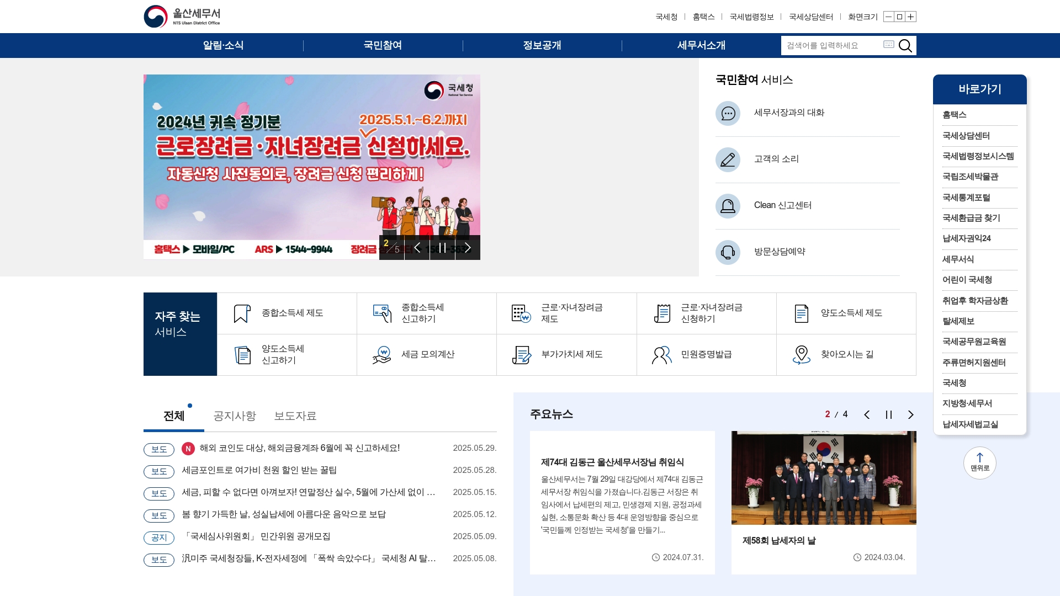Click the Ulsan District Office logo
1060x596 pixels.
pyautogui.click(x=182, y=17)
